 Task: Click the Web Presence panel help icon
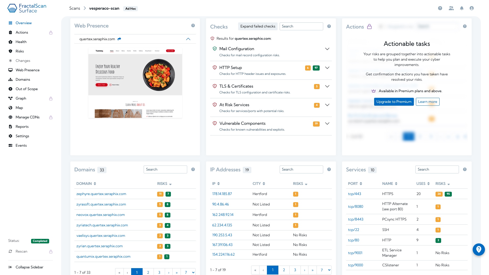193,25
